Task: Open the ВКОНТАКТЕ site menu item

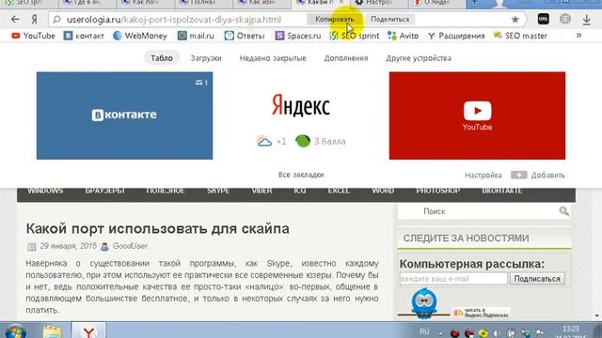Action: [x=501, y=191]
